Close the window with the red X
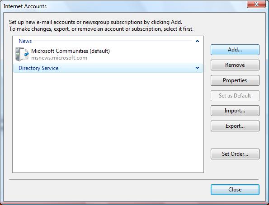The height and width of the screenshot is (205, 269). pyautogui.click(x=256, y=4)
